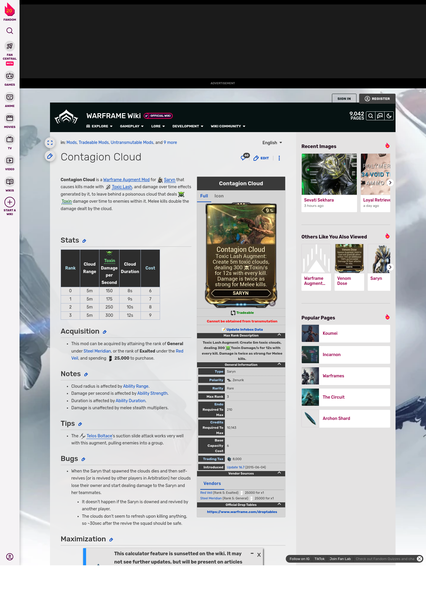Collapse the General Information section
Viewport: 426px width, 591px height.
coord(279,364)
